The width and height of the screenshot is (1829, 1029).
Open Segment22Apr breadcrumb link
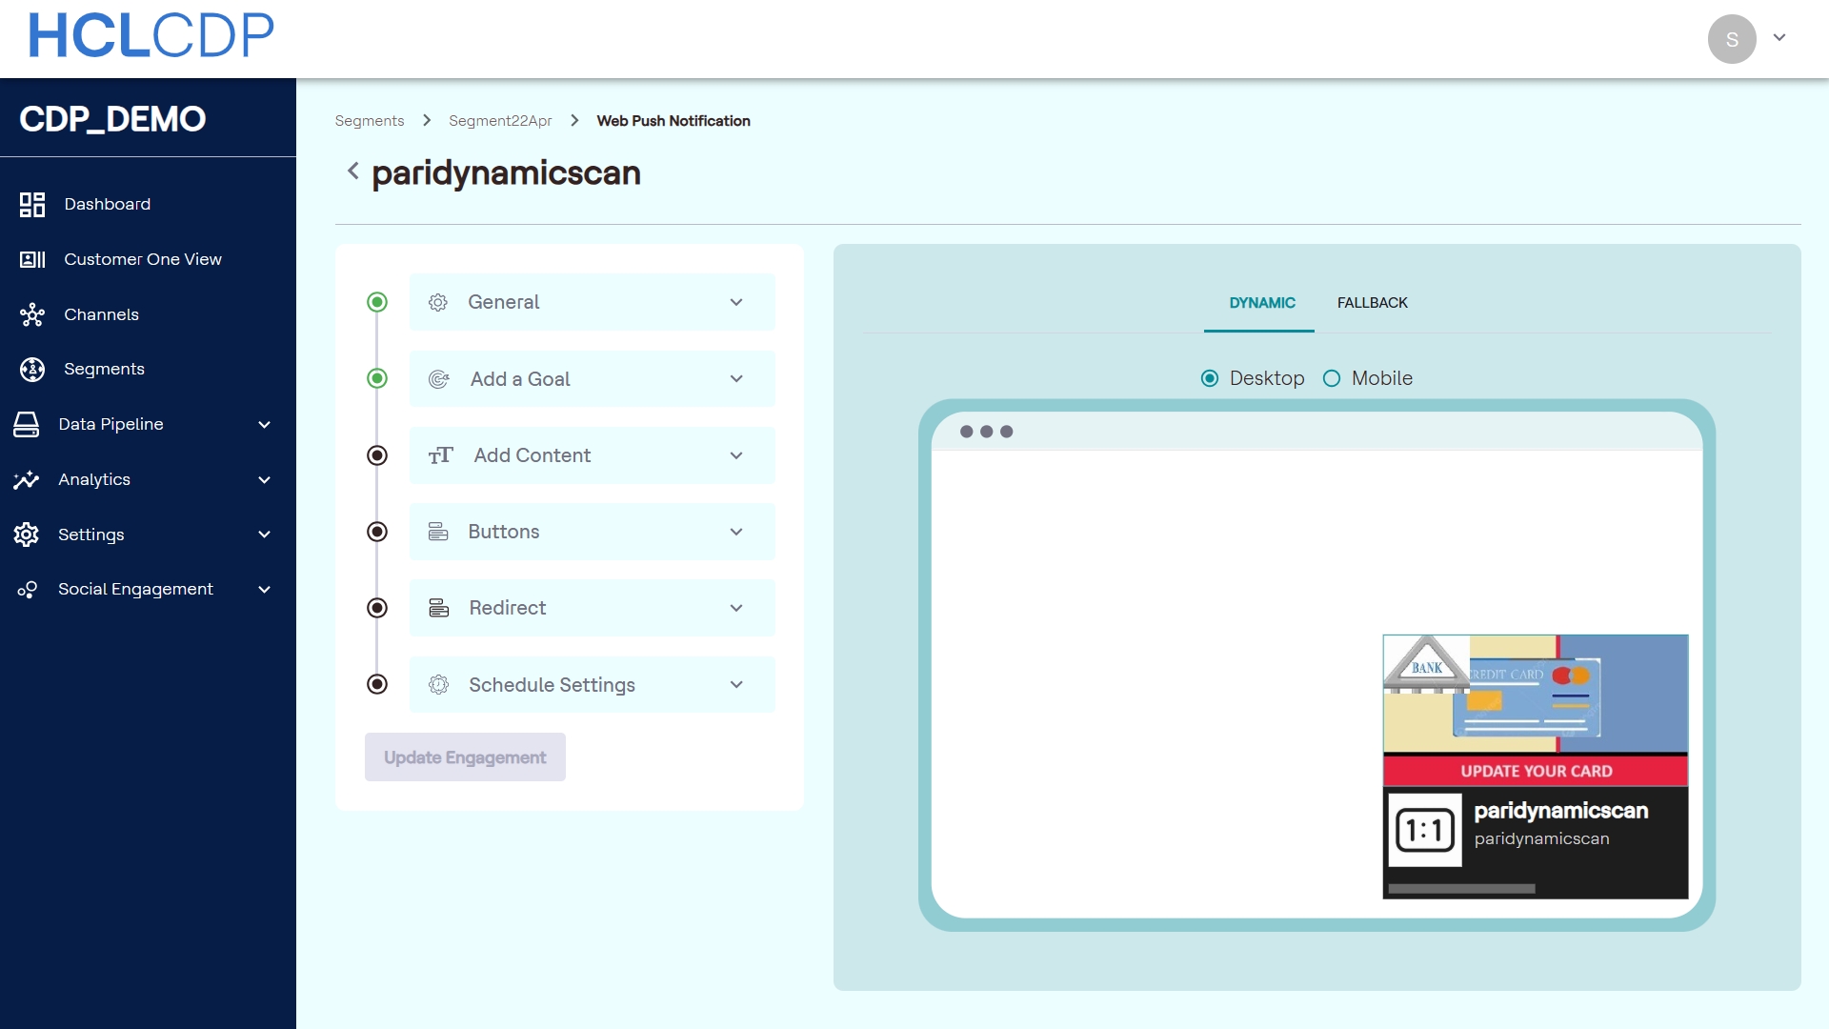coord(500,121)
